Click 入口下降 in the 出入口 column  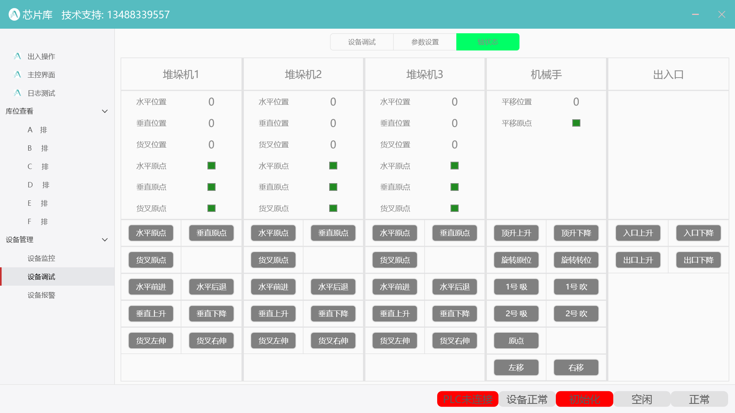pos(698,233)
